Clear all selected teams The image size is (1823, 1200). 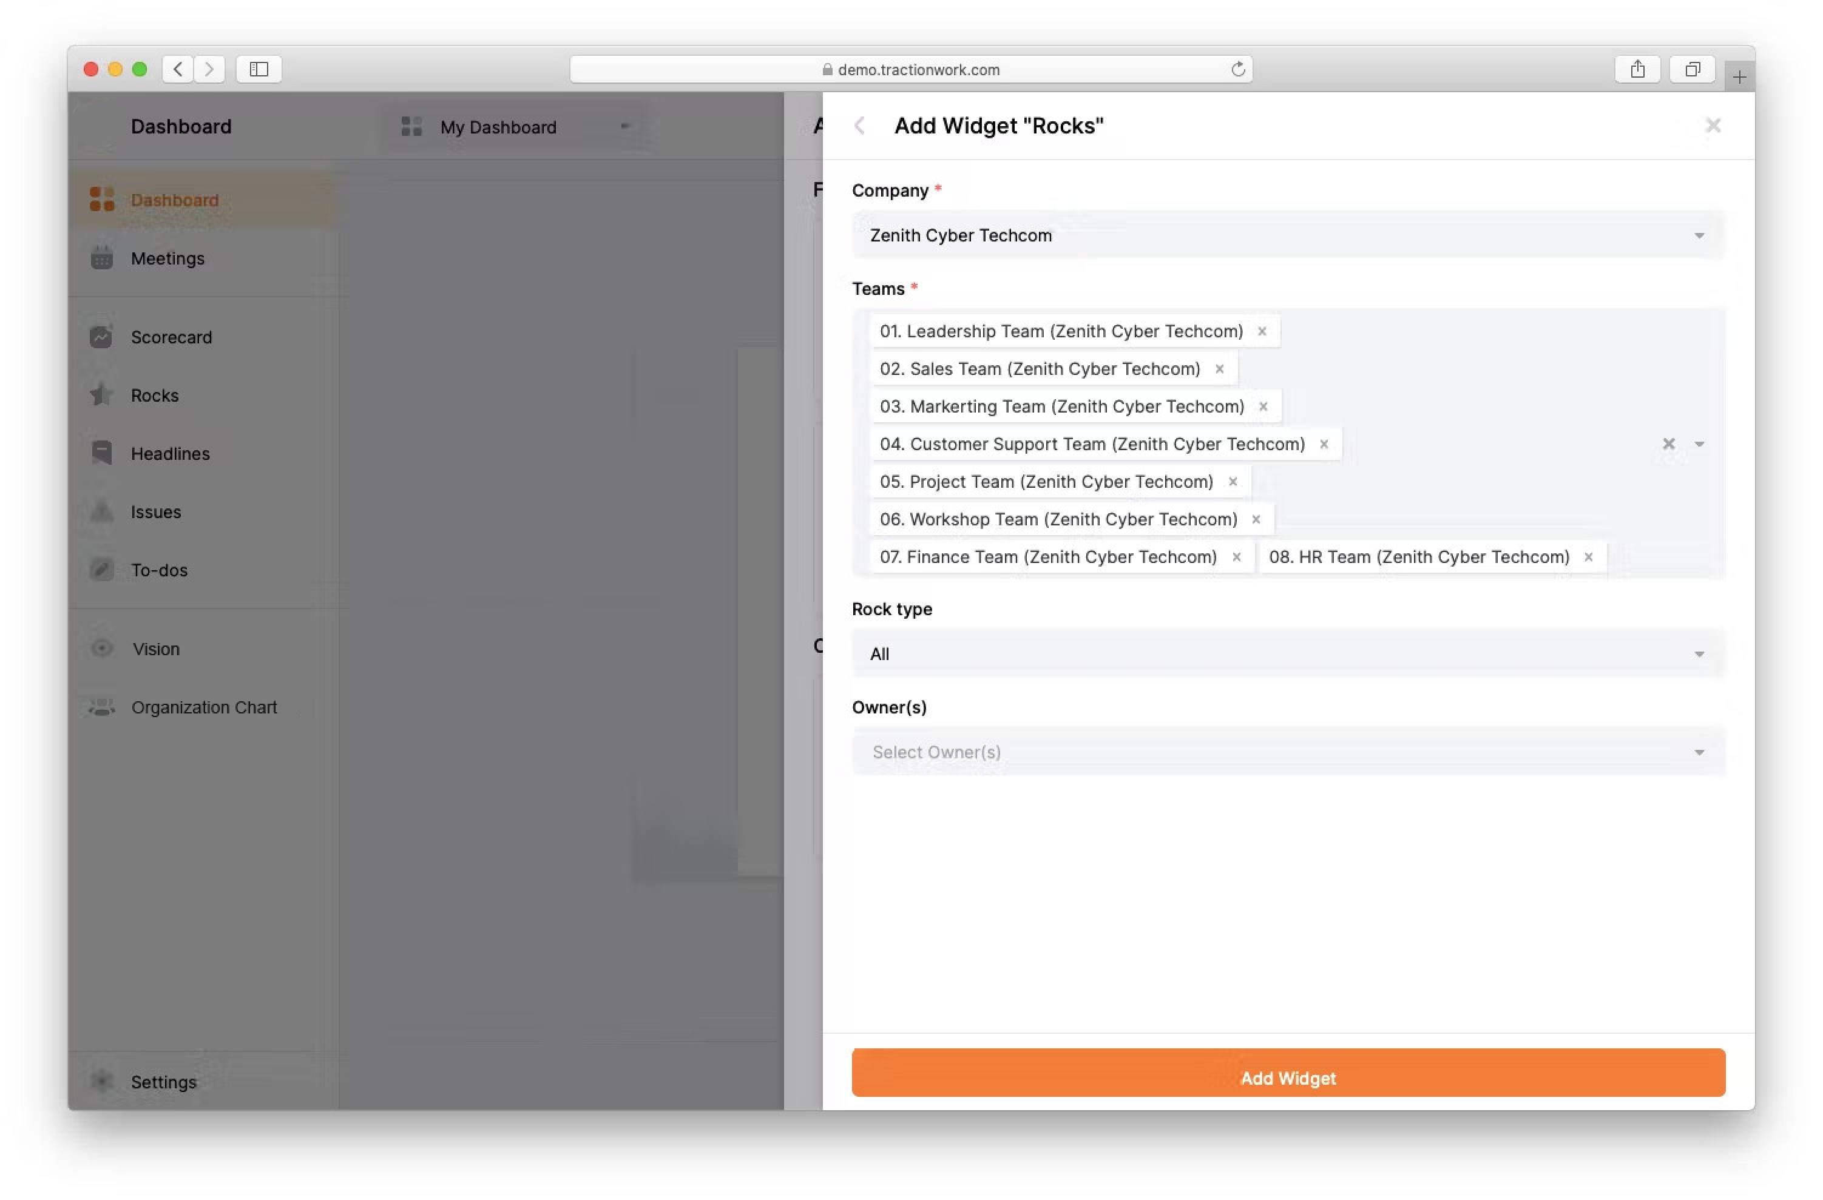(x=1668, y=444)
